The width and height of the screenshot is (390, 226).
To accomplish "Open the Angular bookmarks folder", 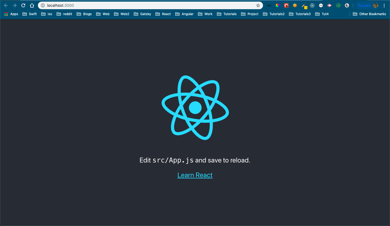I will coord(184,14).
